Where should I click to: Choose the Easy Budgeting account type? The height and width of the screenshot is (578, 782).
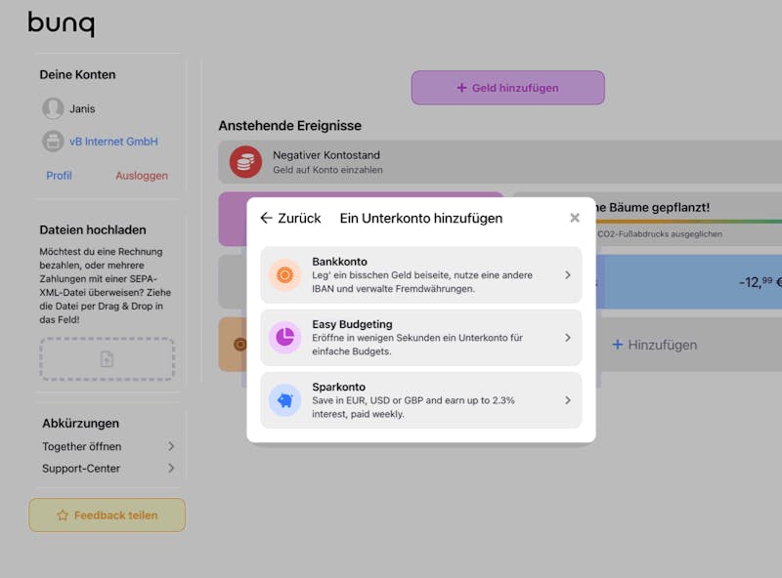pos(421,338)
